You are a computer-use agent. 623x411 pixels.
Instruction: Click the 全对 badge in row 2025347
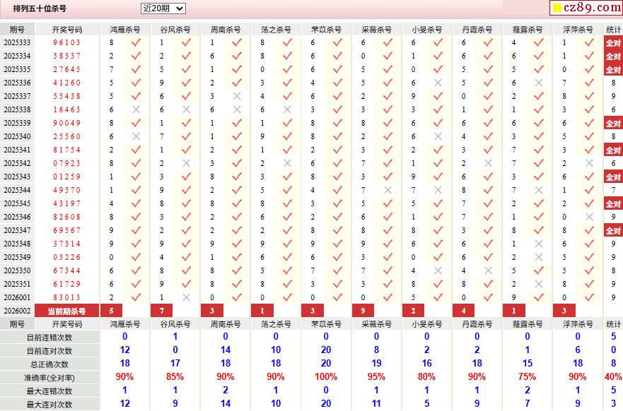pos(613,230)
